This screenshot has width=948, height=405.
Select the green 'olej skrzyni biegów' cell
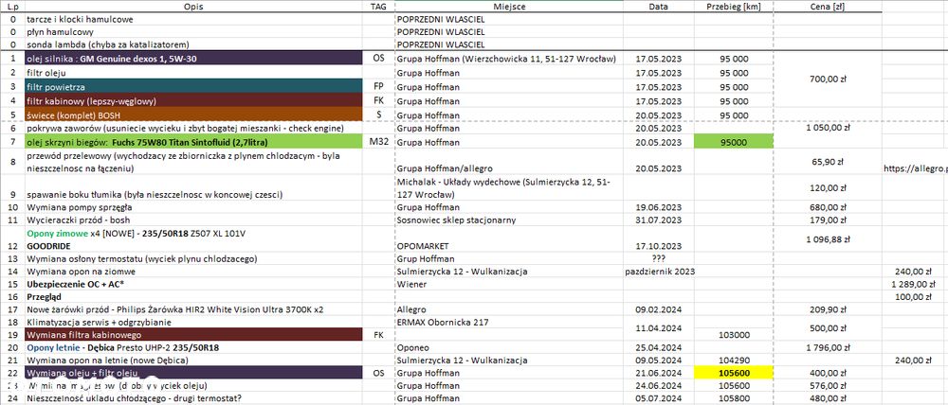click(x=193, y=143)
